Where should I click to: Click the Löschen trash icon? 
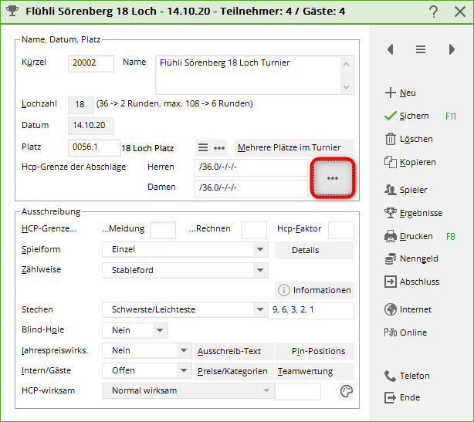coord(390,140)
